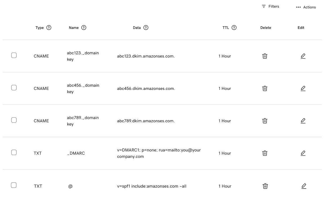Edit the @ SPF TXT record
326x202 pixels.
[x=304, y=186]
